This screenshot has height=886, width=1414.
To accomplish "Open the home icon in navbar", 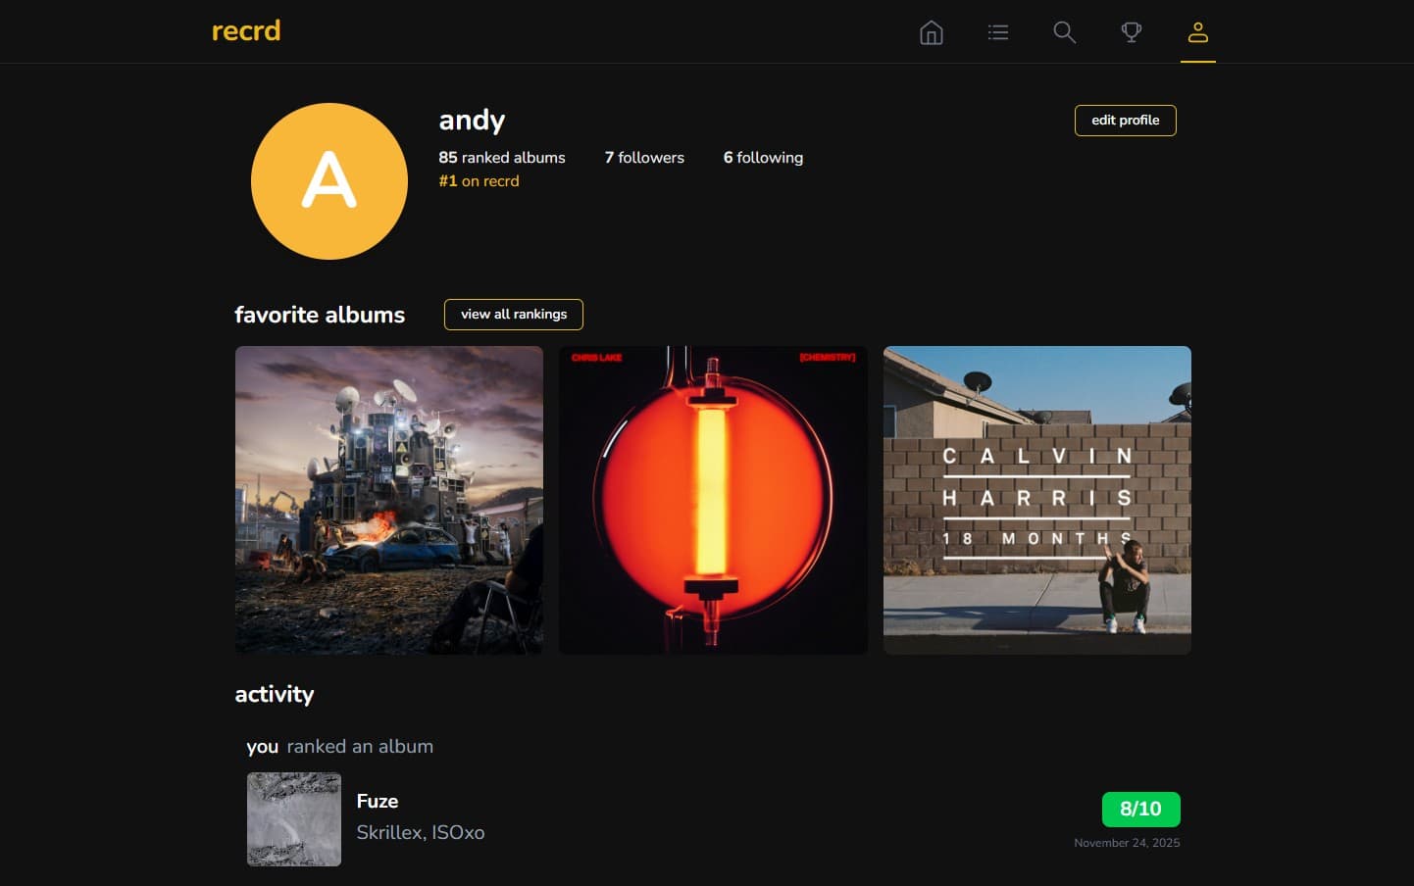I will click(x=932, y=32).
